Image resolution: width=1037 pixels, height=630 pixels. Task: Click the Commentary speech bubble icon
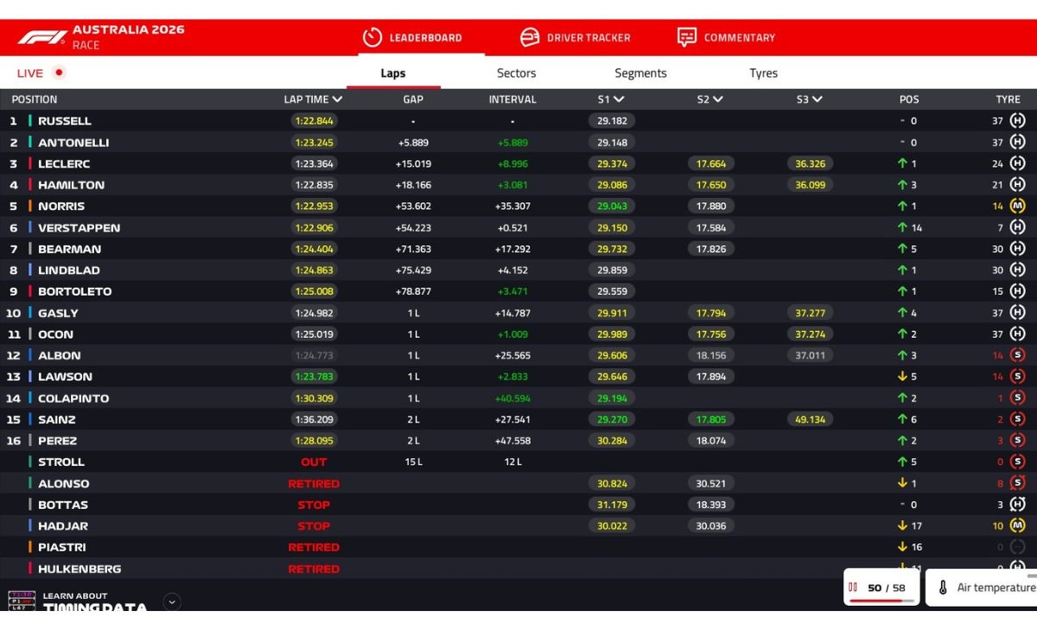[x=687, y=37]
